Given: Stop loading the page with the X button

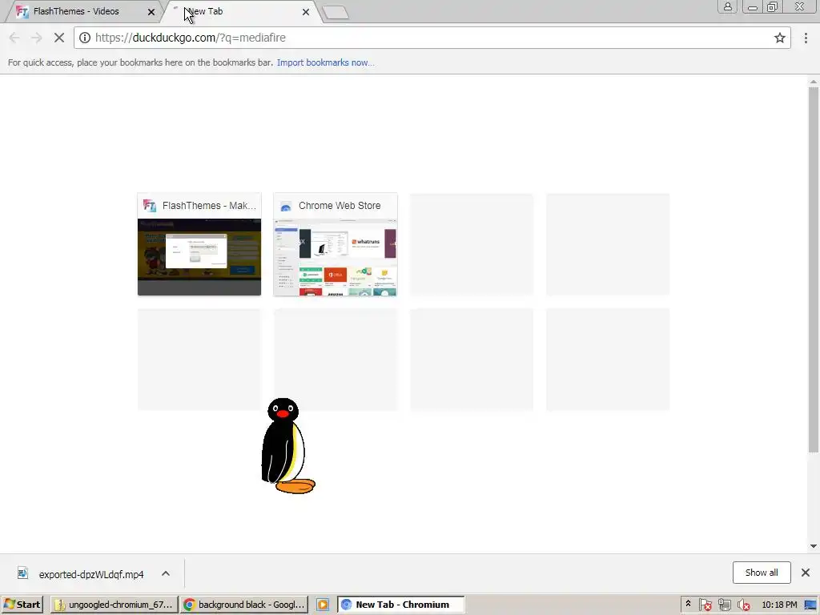Looking at the screenshot, I should [x=59, y=38].
